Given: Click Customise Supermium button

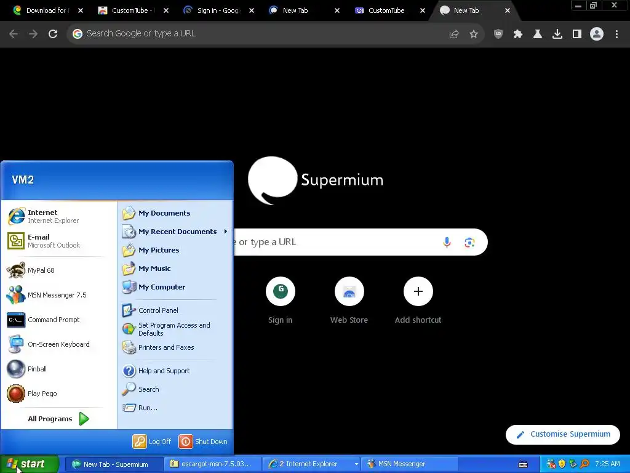Looking at the screenshot, I should click(563, 434).
